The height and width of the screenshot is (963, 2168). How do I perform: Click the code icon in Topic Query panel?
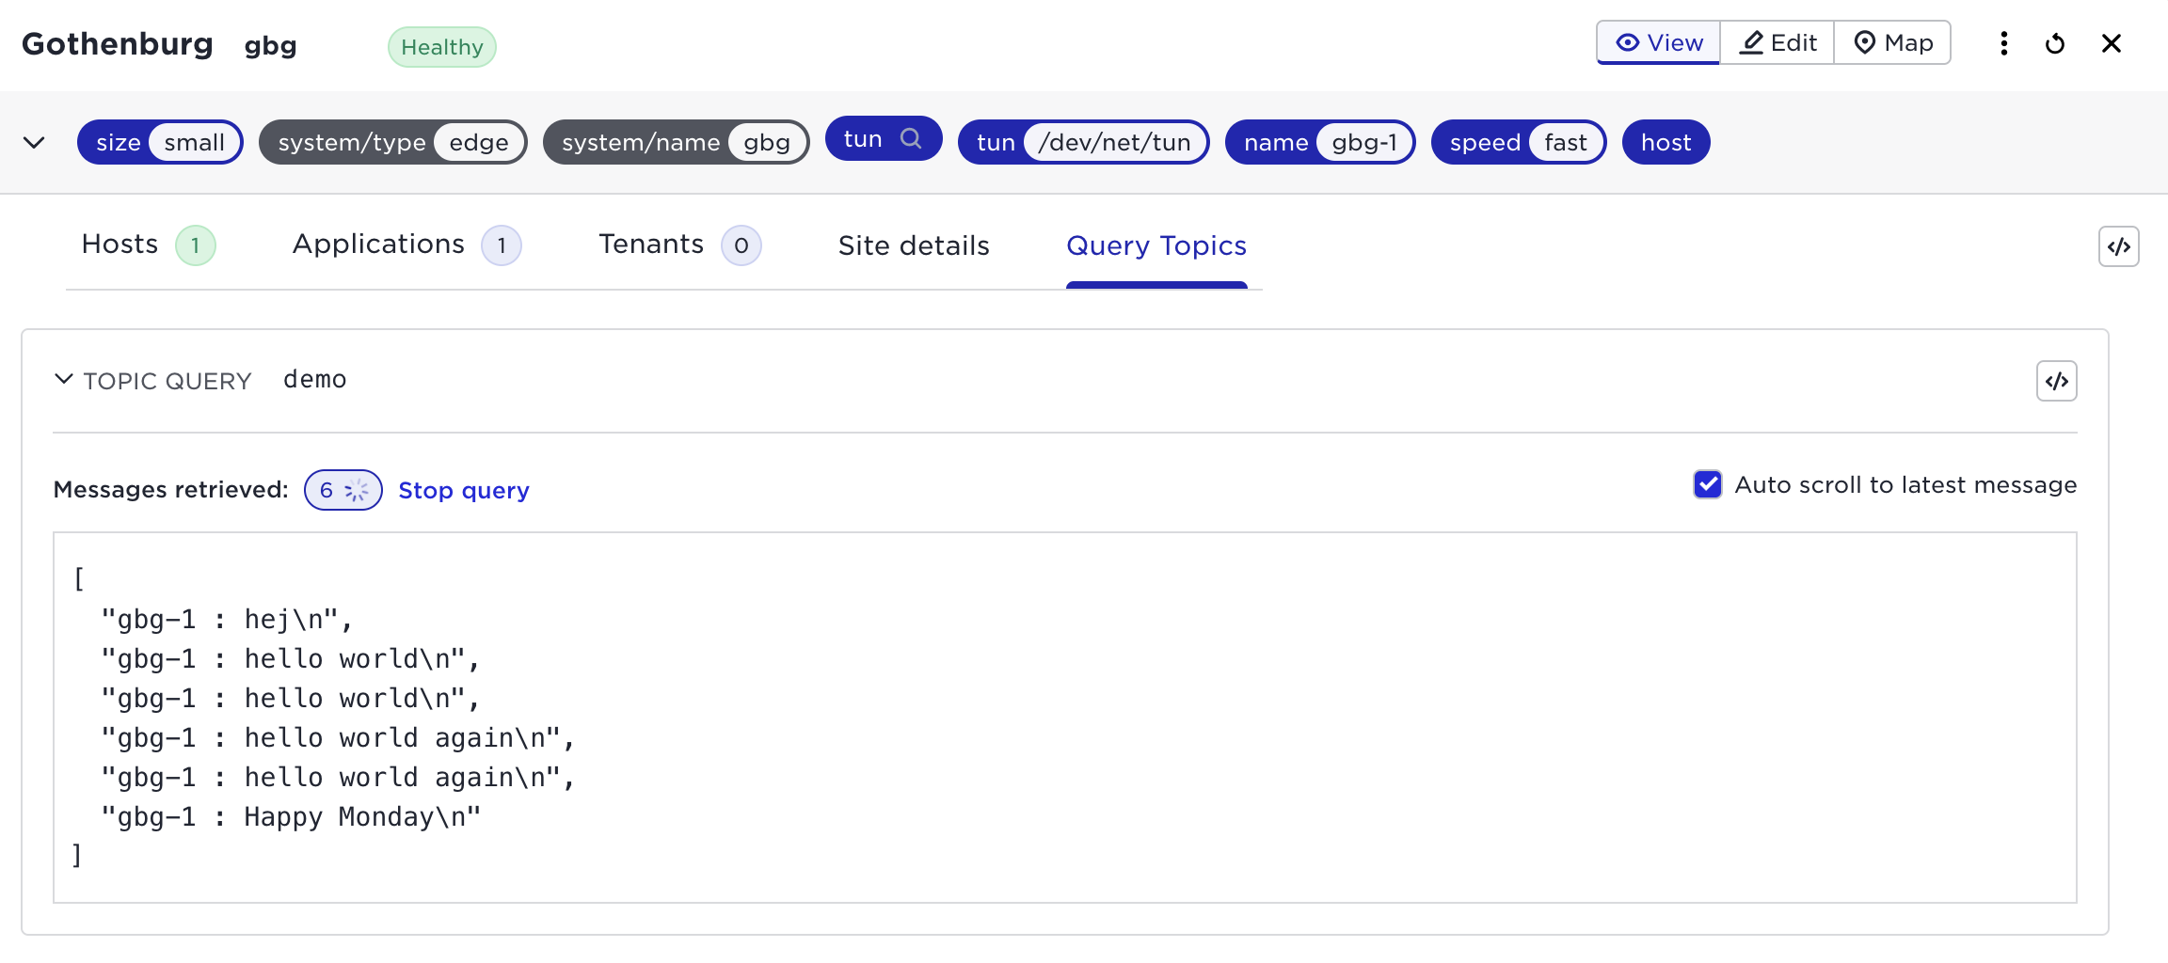[x=2056, y=381]
